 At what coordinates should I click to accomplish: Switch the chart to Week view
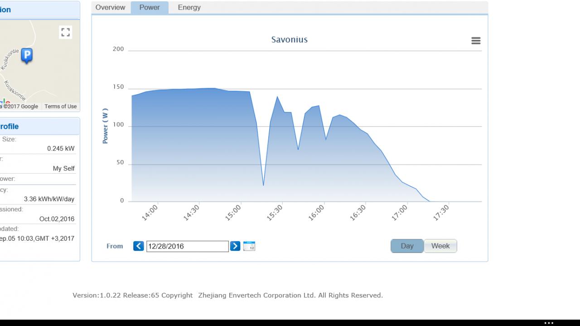440,246
